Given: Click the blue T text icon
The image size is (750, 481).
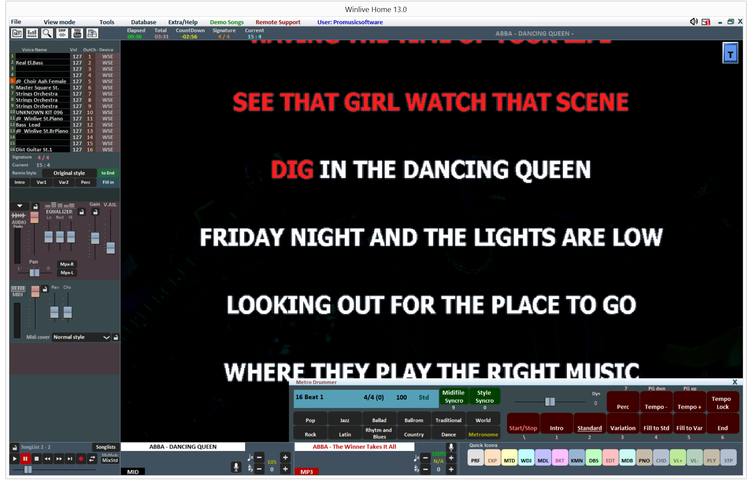Looking at the screenshot, I should click(730, 54).
